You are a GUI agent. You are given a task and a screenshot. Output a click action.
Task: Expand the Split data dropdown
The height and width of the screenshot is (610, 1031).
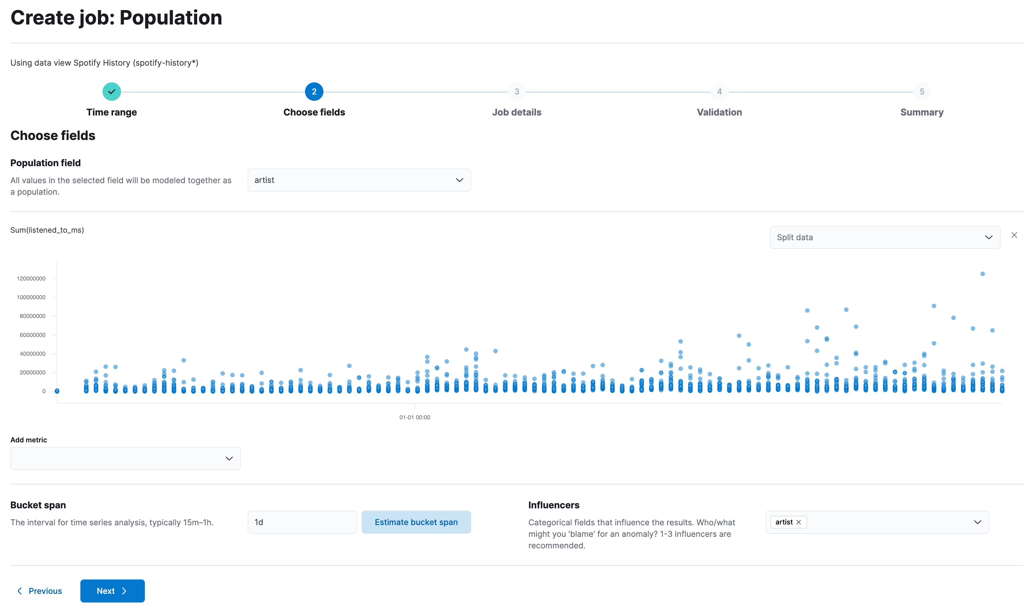click(884, 237)
